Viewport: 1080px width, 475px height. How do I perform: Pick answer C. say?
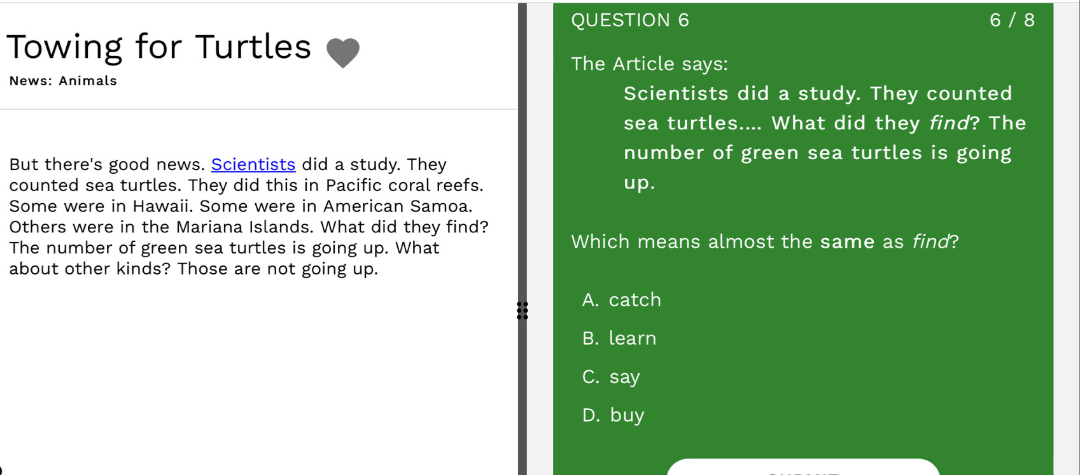tap(611, 377)
